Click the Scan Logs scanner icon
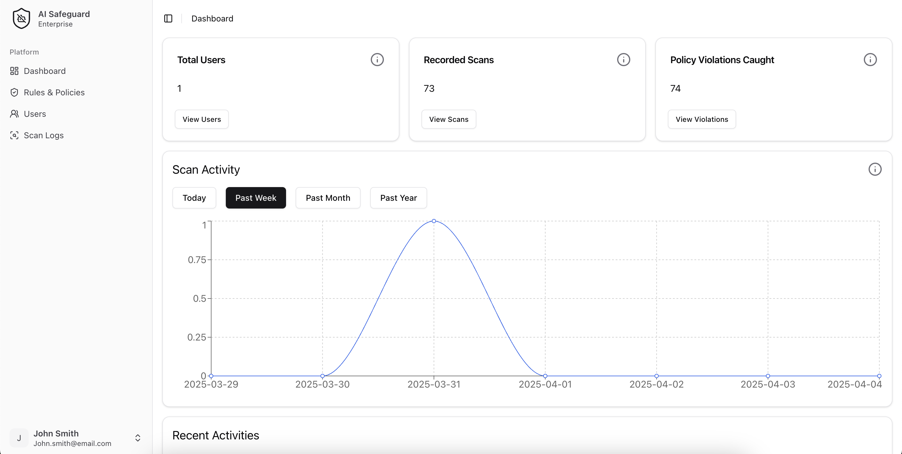This screenshot has height=454, width=902. tap(14, 135)
